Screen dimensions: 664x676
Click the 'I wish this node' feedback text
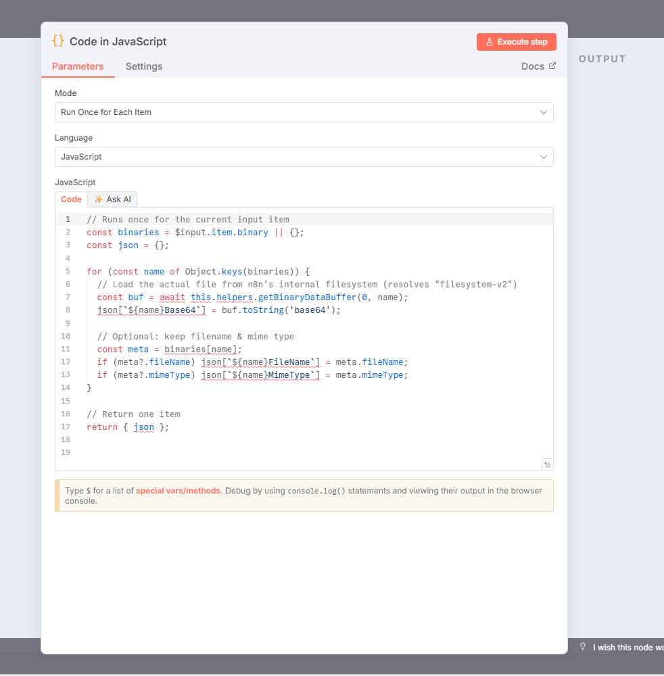pos(627,648)
